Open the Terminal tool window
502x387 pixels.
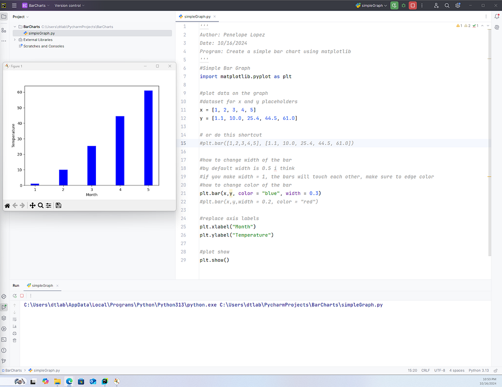tap(4, 340)
